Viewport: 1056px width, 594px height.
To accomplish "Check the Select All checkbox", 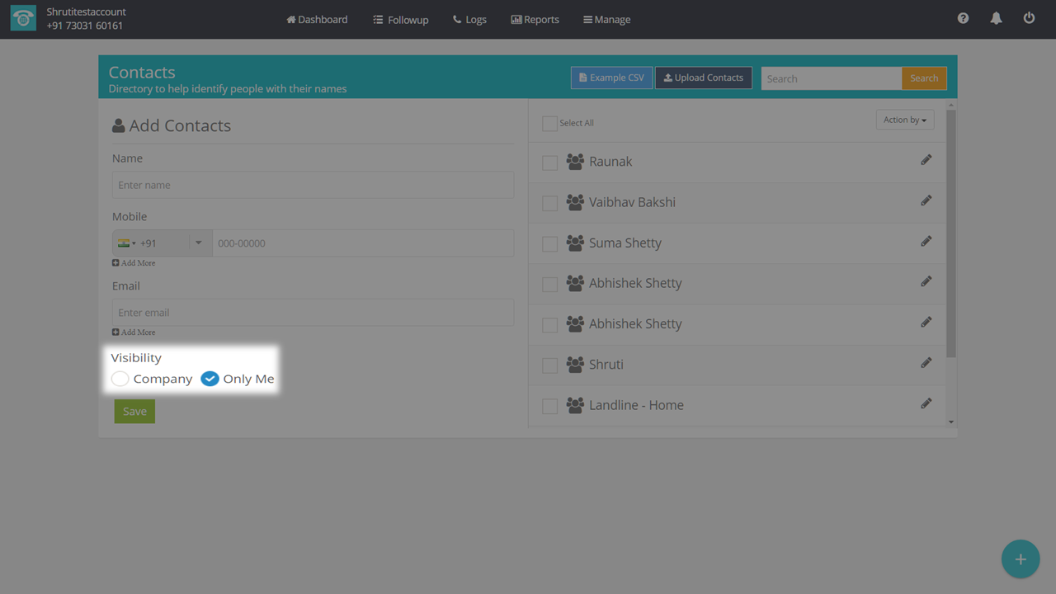I will tap(549, 124).
